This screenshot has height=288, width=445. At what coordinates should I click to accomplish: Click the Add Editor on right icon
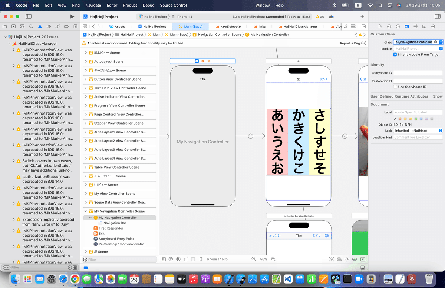(x=363, y=27)
